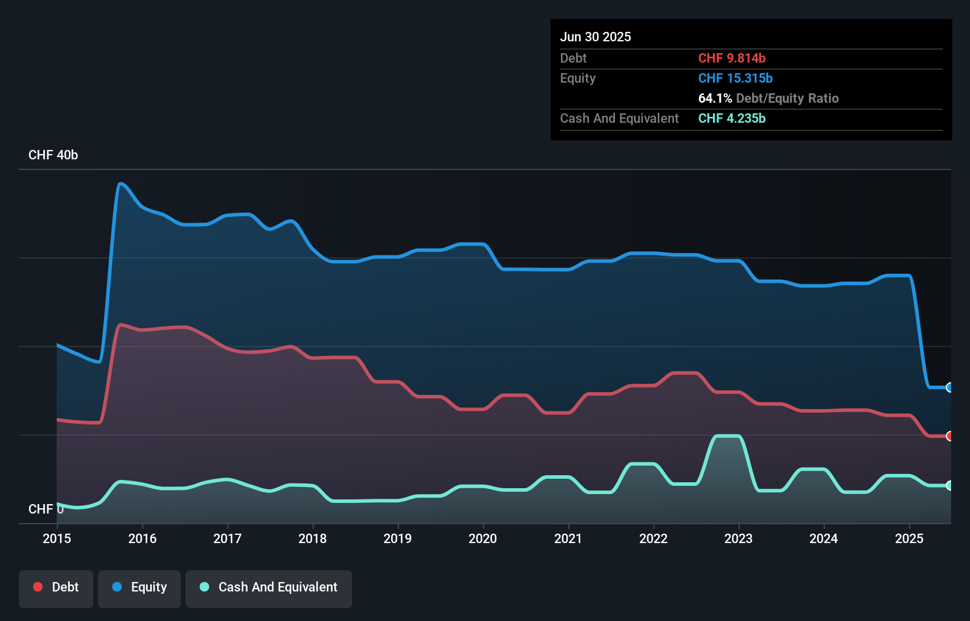The image size is (970, 621).
Task: Toggle the Cash And Equivalent series visibility
Action: point(269,587)
